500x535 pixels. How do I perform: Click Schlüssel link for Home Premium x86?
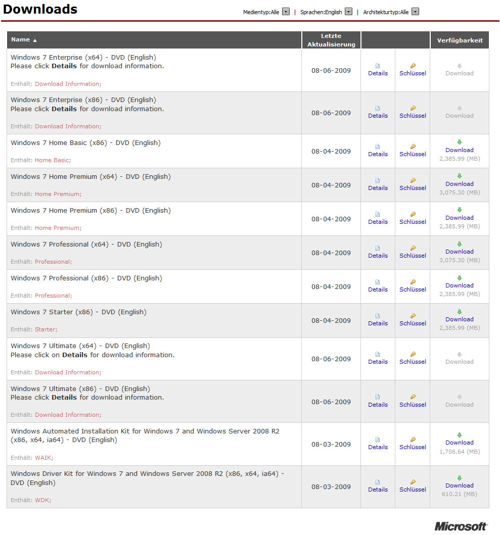(413, 222)
